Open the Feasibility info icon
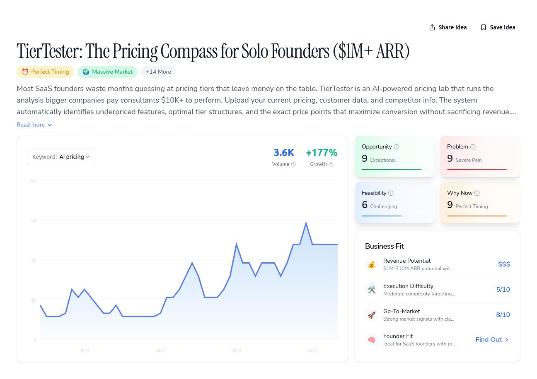Viewport: 537px width, 379px height. coord(391,193)
